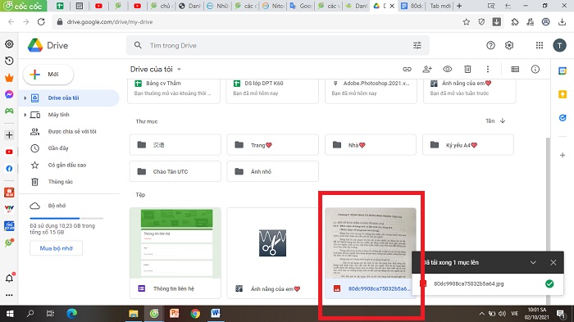Preview the selected file using eye icon
The width and height of the screenshot is (574, 322).
(x=448, y=69)
